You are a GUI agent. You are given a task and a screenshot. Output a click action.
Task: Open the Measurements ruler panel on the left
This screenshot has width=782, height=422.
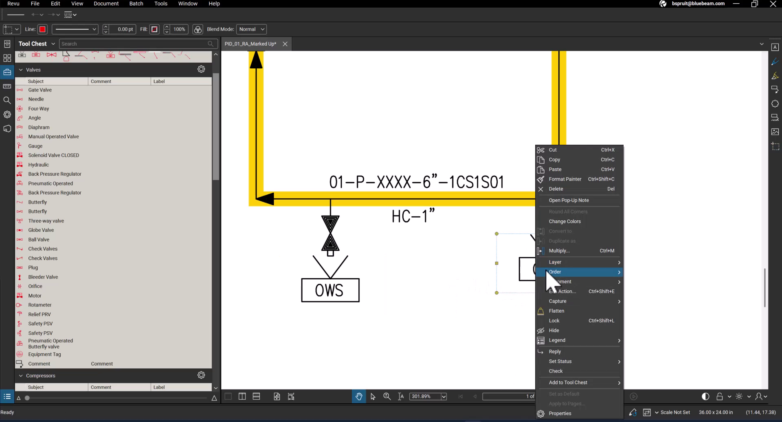point(7,86)
